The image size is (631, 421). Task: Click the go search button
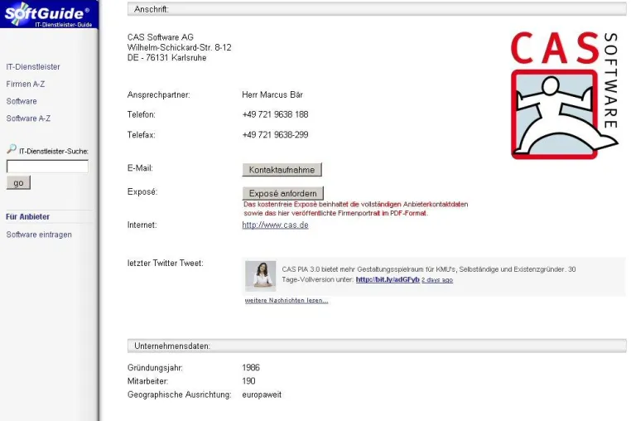tap(18, 183)
